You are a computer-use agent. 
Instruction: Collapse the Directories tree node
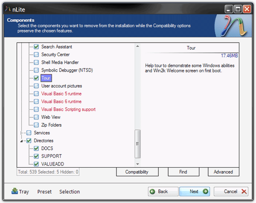click(x=22, y=141)
